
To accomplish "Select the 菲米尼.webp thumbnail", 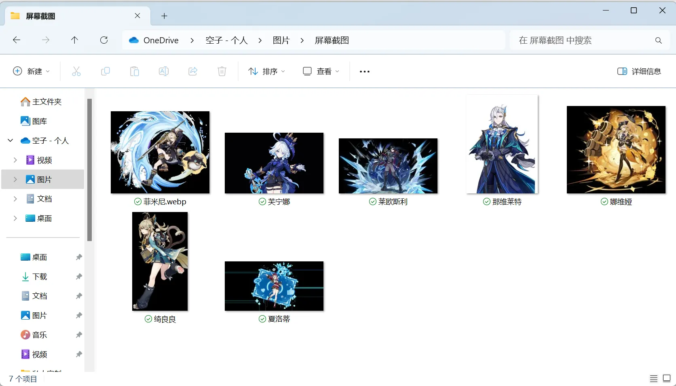I will 160,152.
